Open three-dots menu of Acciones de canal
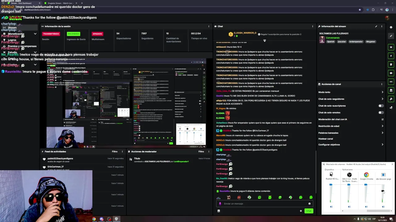 click(x=381, y=84)
